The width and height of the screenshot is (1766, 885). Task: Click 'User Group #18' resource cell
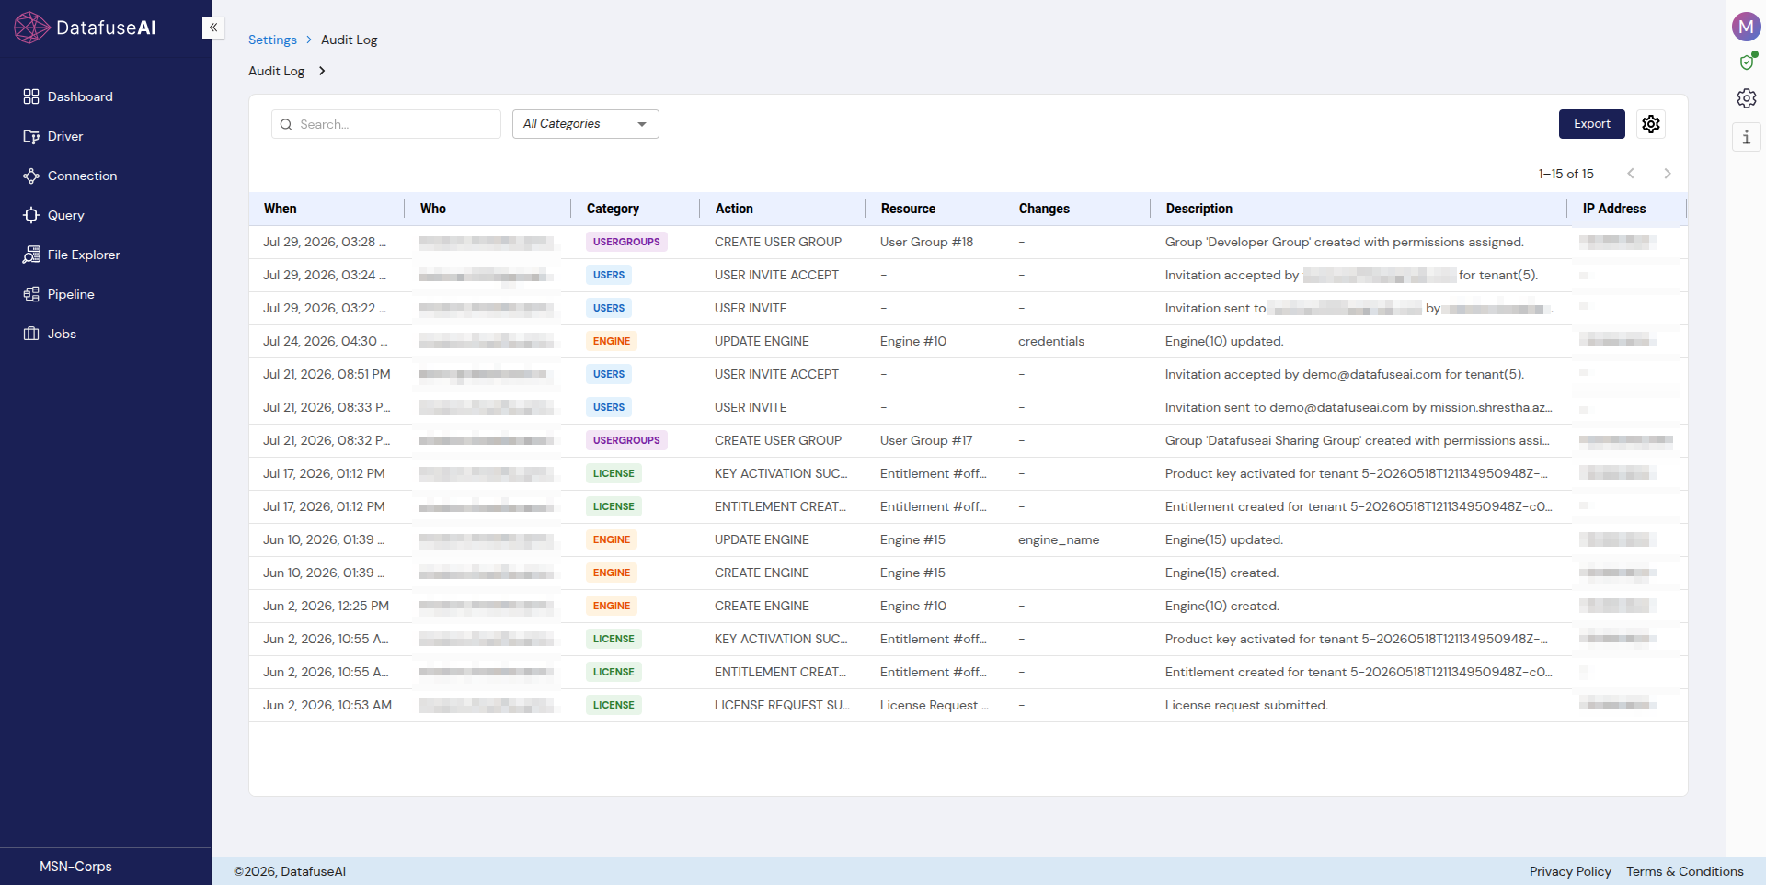point(926,242)
